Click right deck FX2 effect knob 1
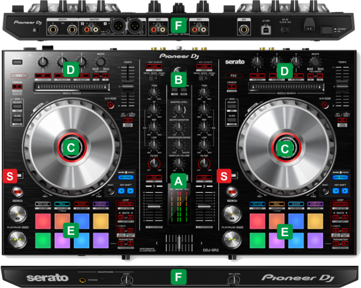The height and width of the screenshot is (288, 361). click(257, 62)
